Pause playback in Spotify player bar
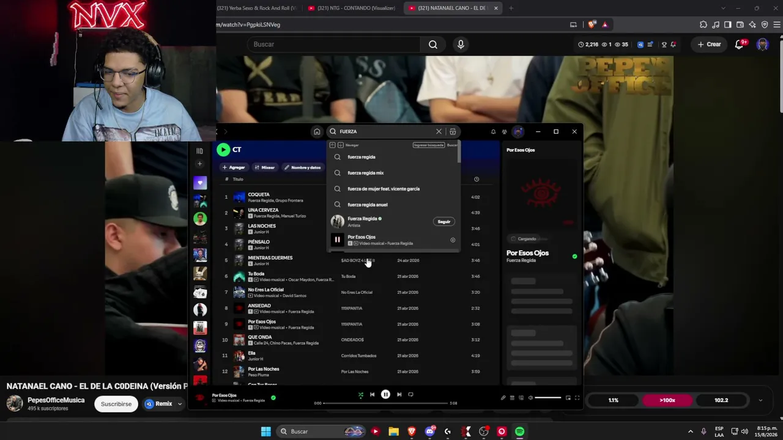The height and width of the screenshot is (440, 783). click(x=385, y=395)
